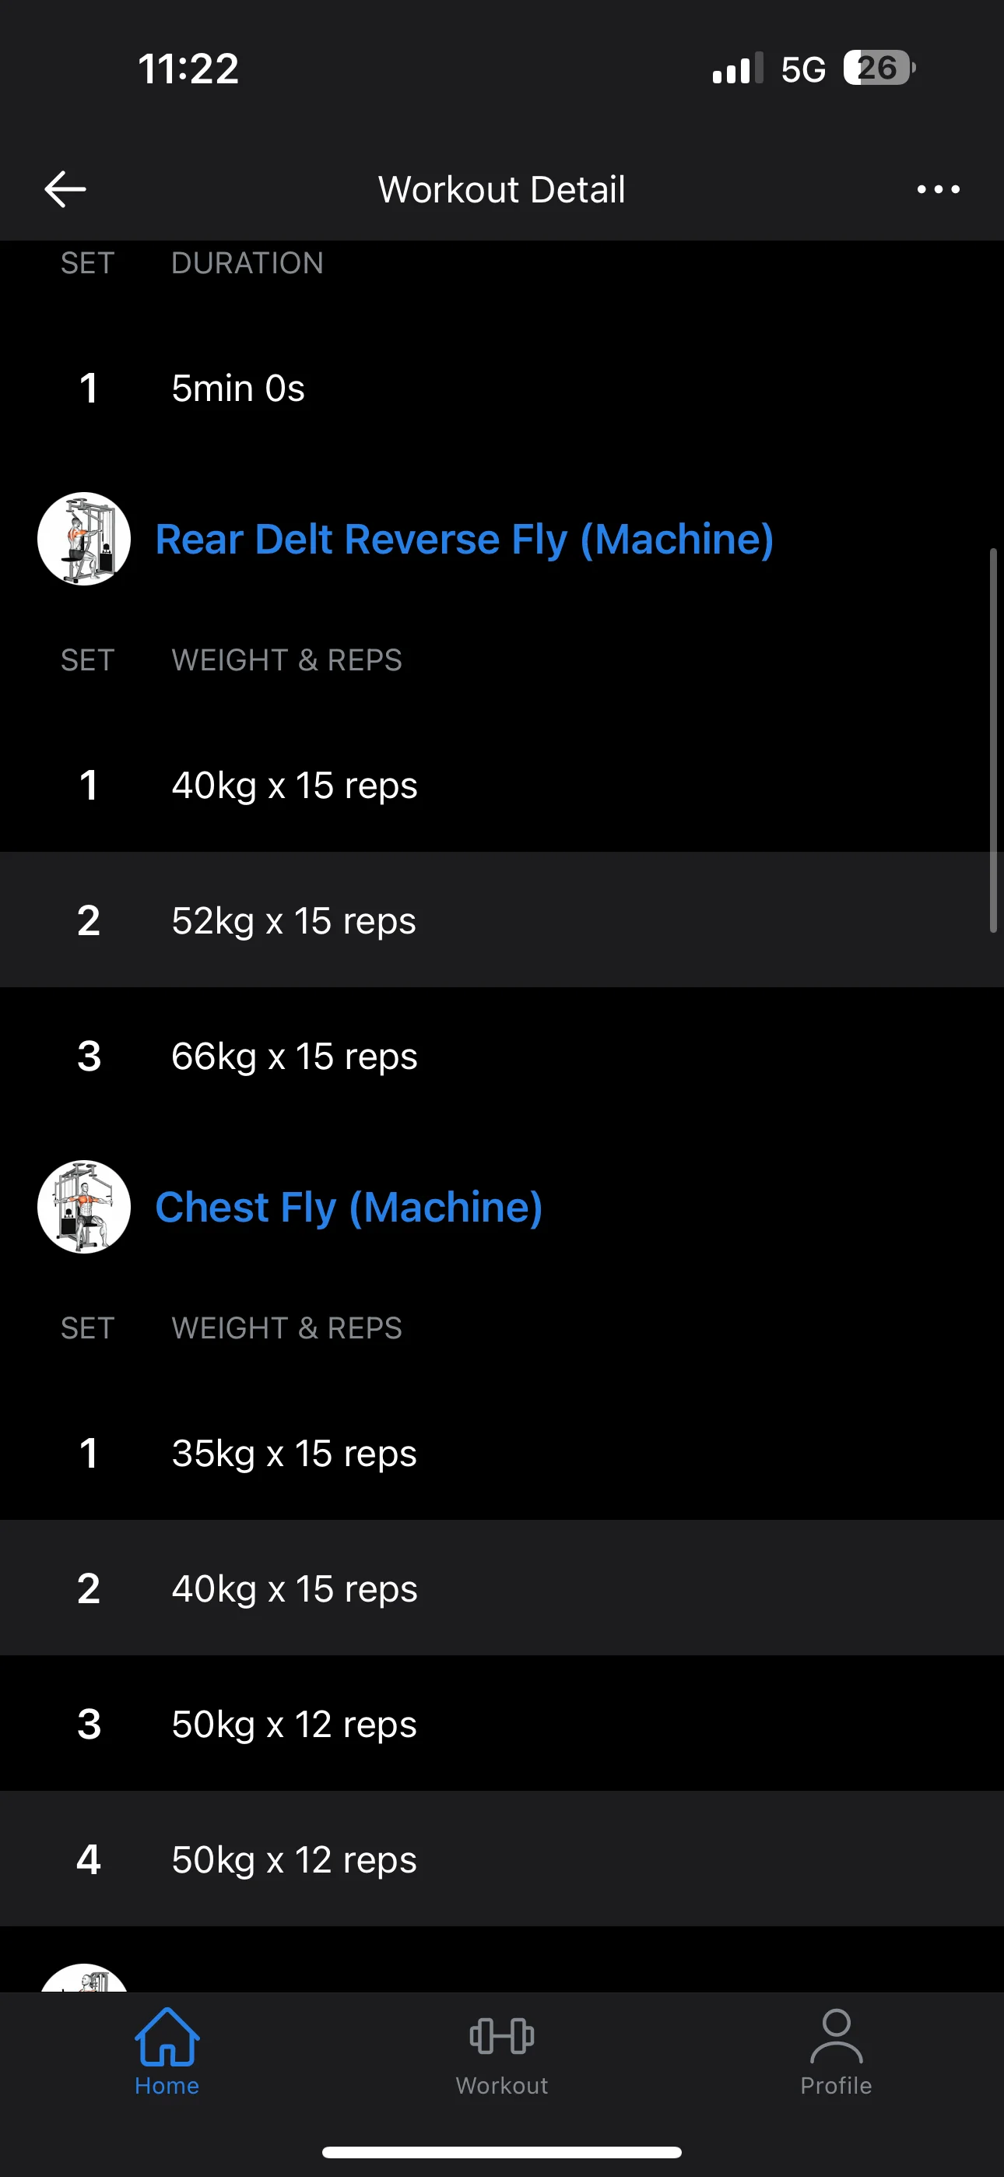
Task: Open the Chest Fly (Machine) exercise link
Action: coord(348,1207)
